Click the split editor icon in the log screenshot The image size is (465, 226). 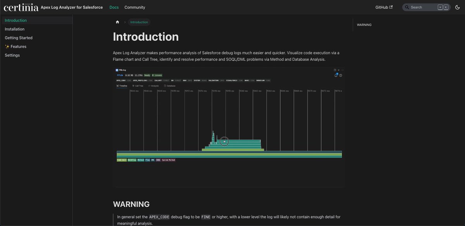pos(335,70)
